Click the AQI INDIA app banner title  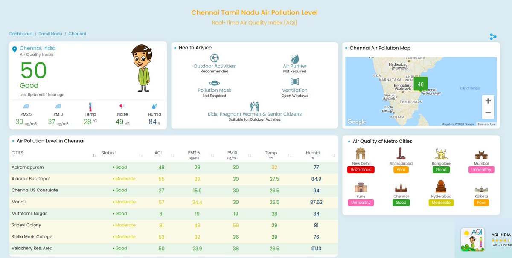pyautogui.click(x=501, y=235)
